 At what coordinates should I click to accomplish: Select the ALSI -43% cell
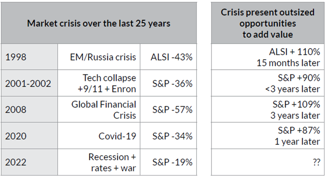tap(168, 57)
